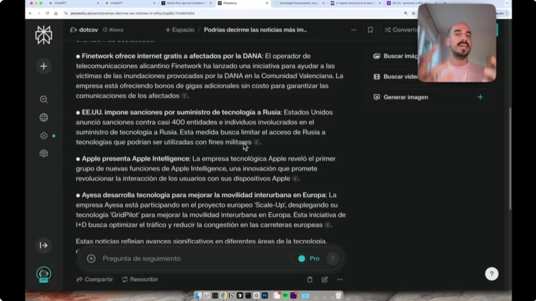Open the sidebar search magnifier icon
This screenshot has width=536, height=301.
44,99
